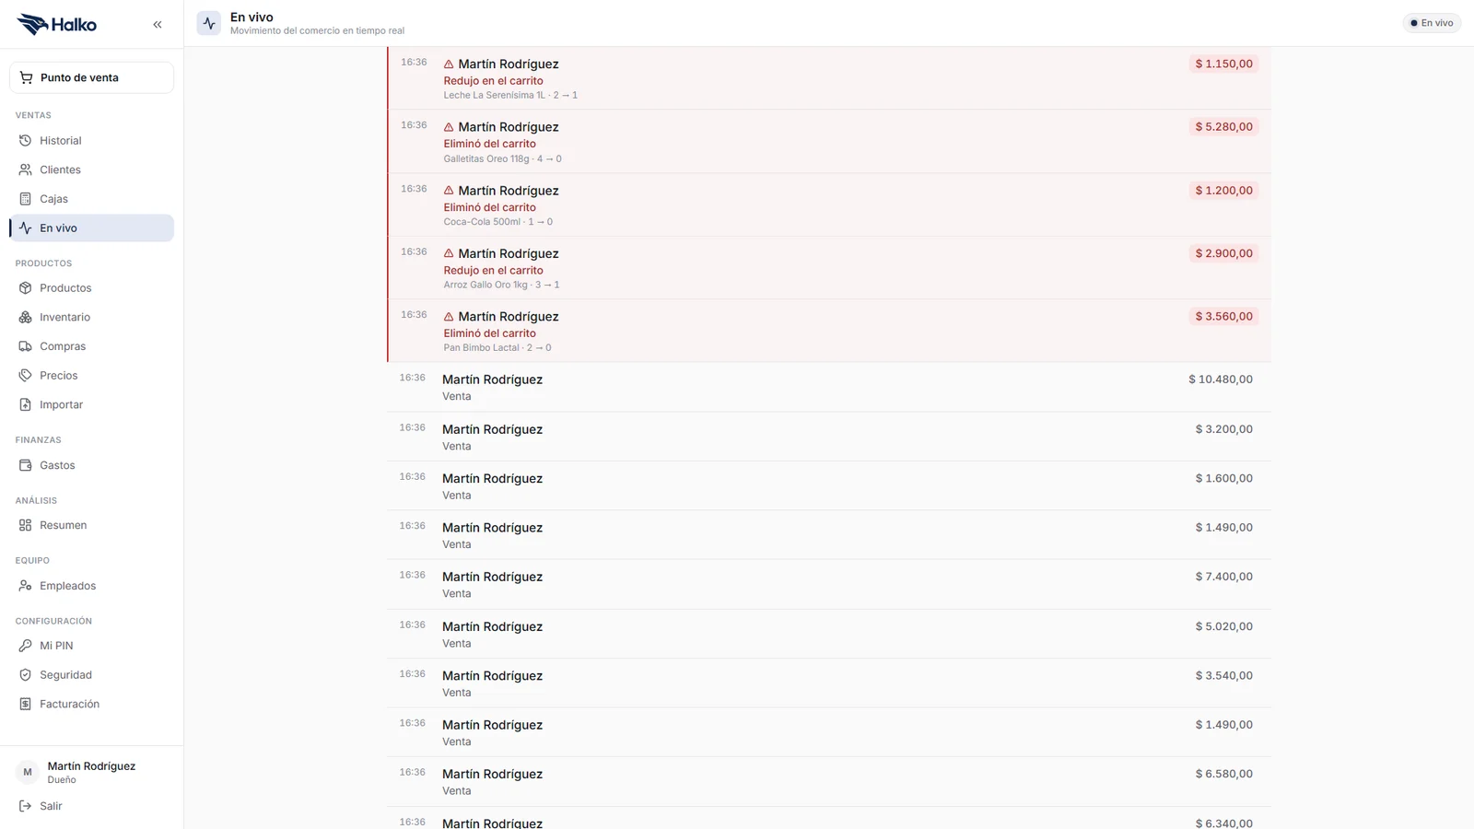Click the Resumen grid icon
Image resolution: width=1474 pixels, height=829 pixels.
[25, 525]
